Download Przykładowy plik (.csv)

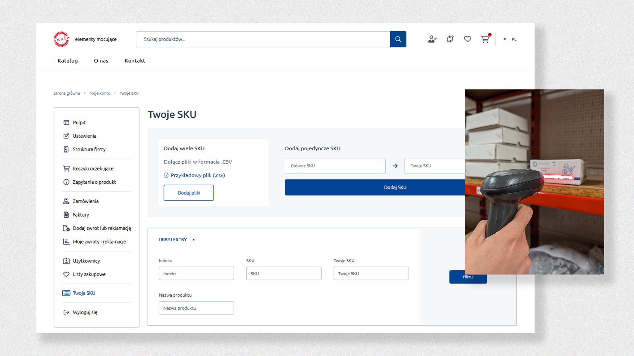[197, 175]
